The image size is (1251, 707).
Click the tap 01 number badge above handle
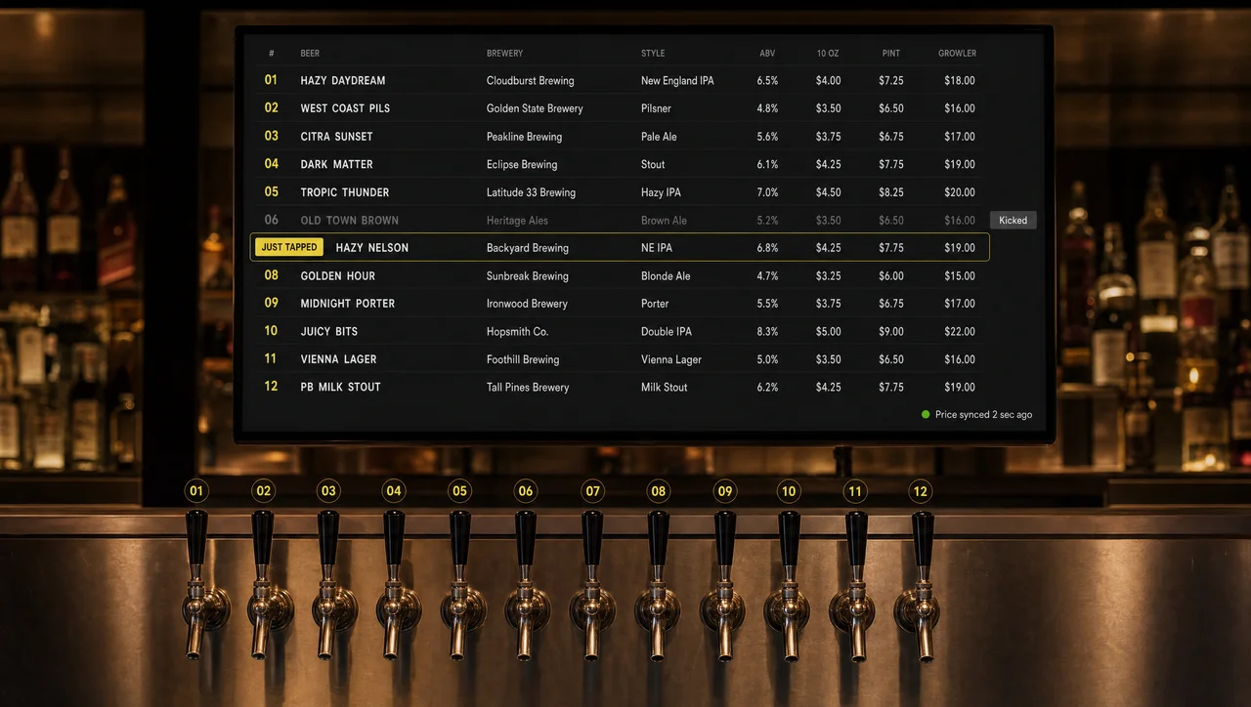tap(197, 491)
